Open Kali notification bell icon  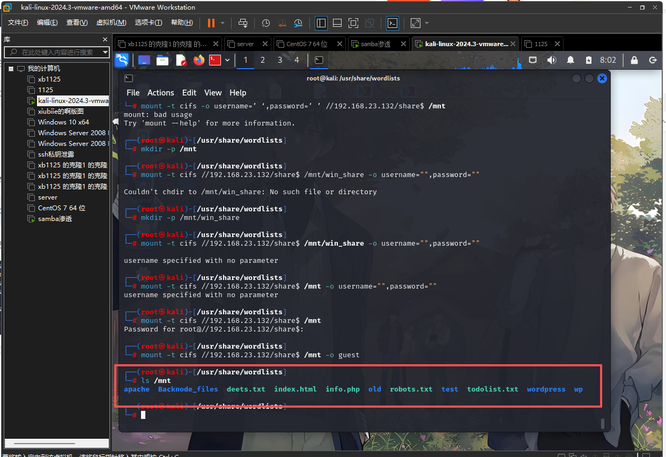(x=571, y=60)
